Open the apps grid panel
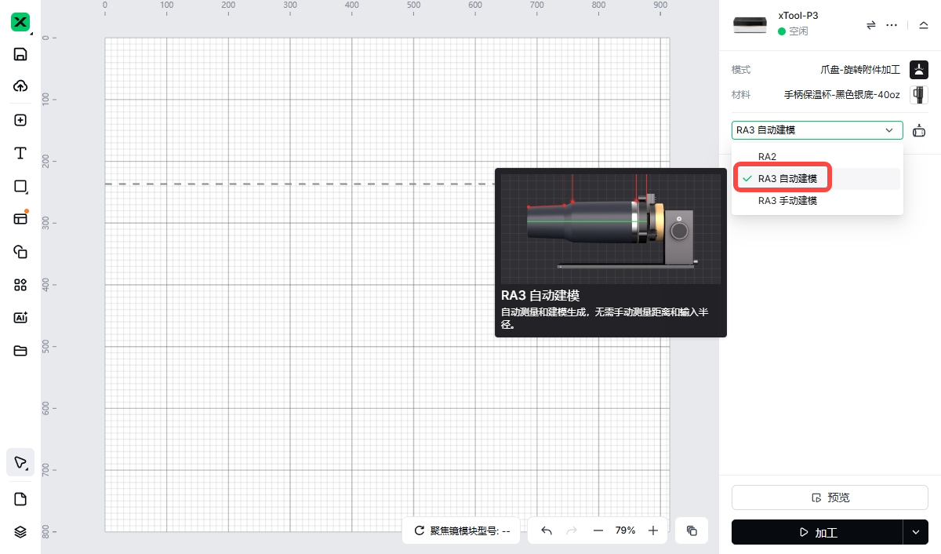Screen dimensions: 941x554 (20, 285)
